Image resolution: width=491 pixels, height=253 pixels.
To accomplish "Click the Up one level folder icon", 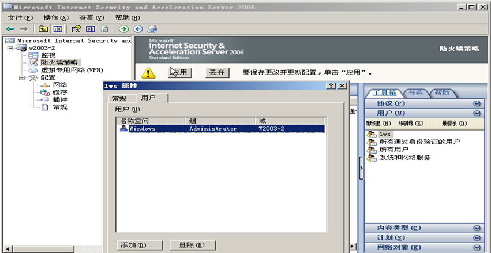I will [43, 29].
